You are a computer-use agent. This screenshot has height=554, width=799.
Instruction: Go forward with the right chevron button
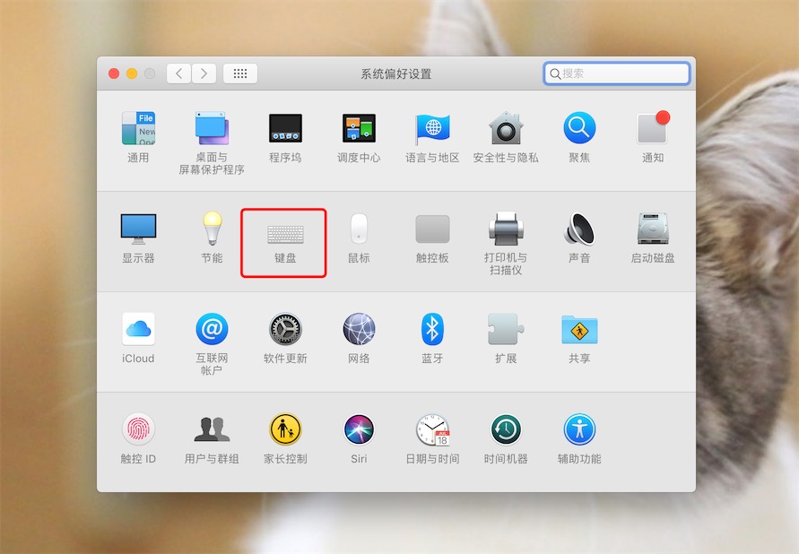click(204, 74)
